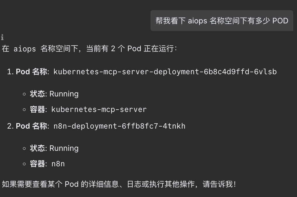This screenshot has height=197, width=297.
Task: Click pod name n8n-deployment-6ffb8fc7-4tnkh
Action: (119, 126)
